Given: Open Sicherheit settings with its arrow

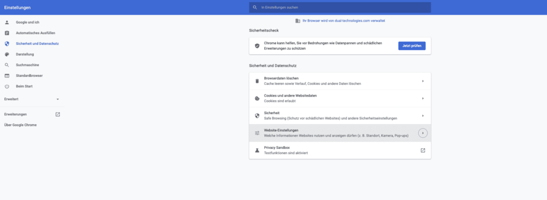Looking at the screenshot, I should [423, 116].
